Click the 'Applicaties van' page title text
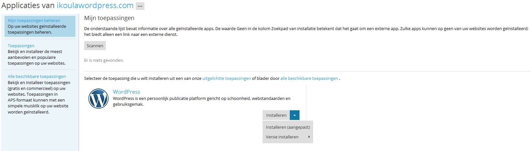Image resolution: width=531 pixels, height=151 pixels. pos(28,5)
